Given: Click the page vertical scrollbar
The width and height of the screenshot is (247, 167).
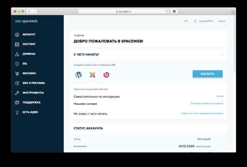Looking at the screenshot, I should pos(234,44).
